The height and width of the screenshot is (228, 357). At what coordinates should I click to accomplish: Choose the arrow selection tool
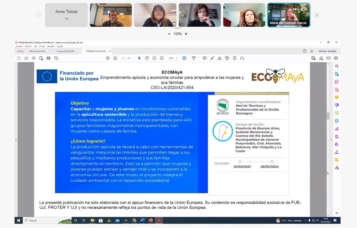(x=139, y=58)
